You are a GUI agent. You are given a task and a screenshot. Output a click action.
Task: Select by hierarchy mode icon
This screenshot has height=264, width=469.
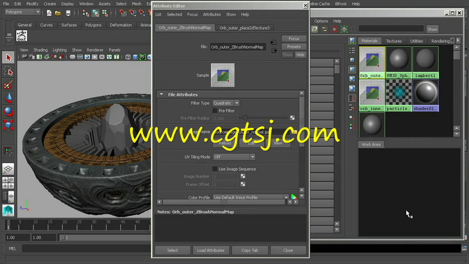(86, 12)
